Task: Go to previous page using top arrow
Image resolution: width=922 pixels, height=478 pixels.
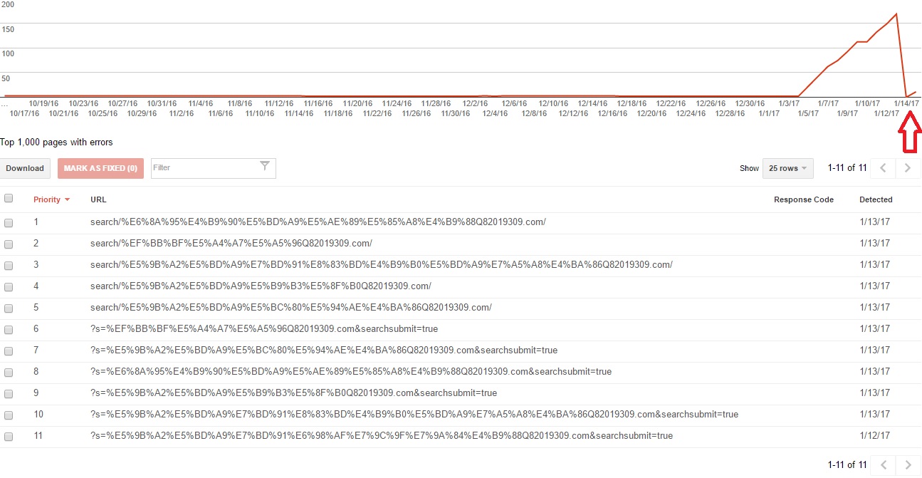Action: (x=883, y=168)
